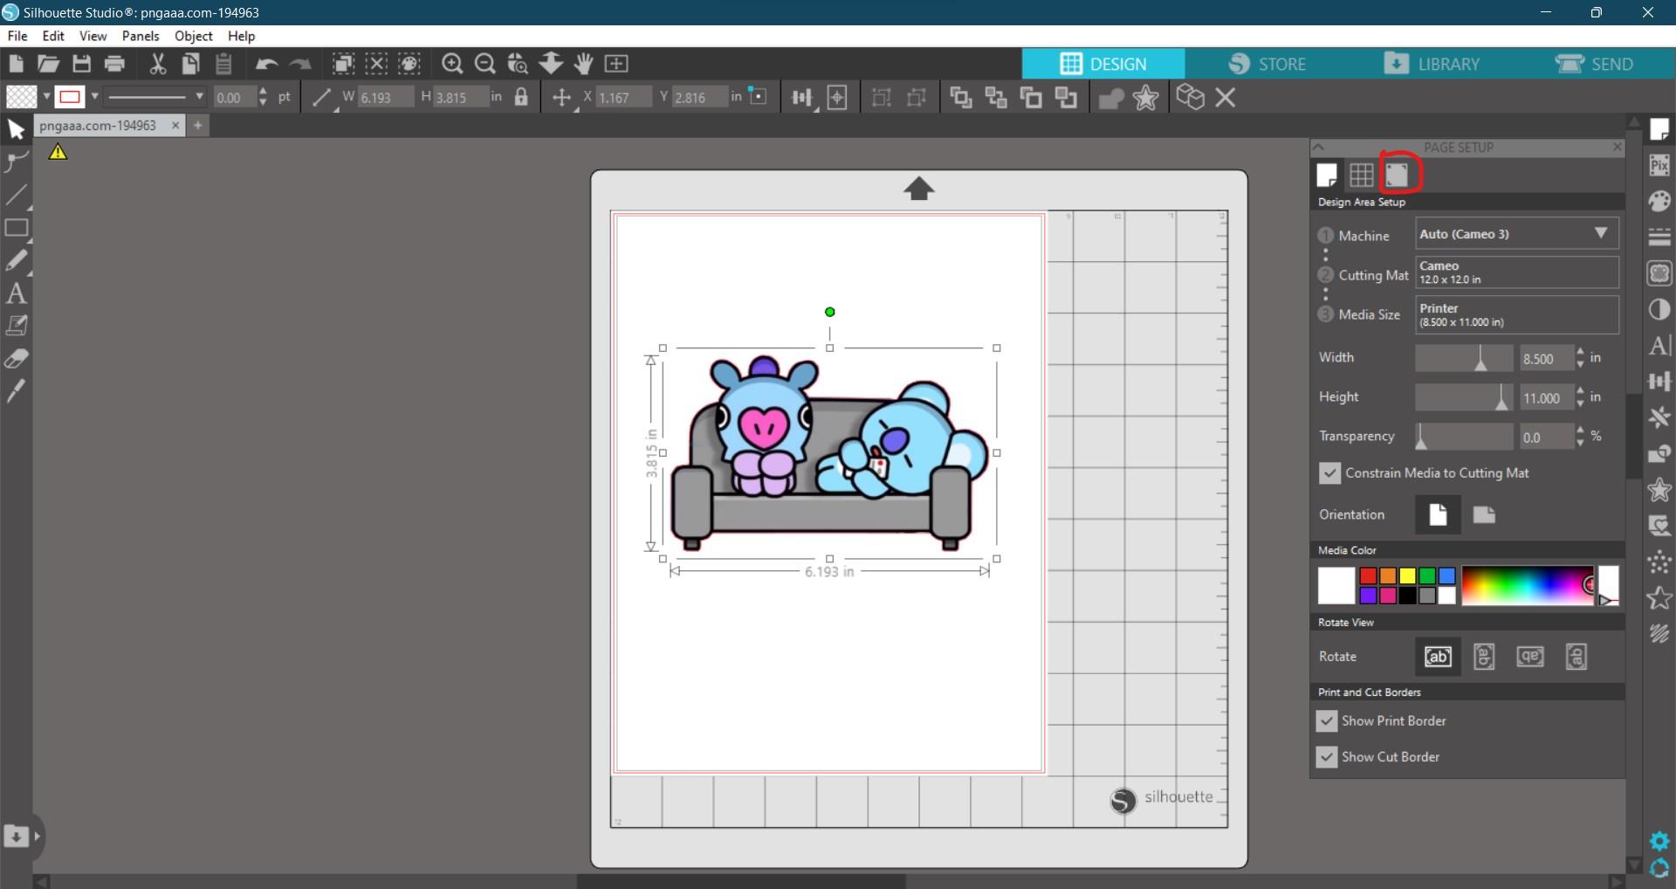The width and height of the screenshot is (1676, 889).
Task: Click the green rotation handle
Action: pos(830,312)
